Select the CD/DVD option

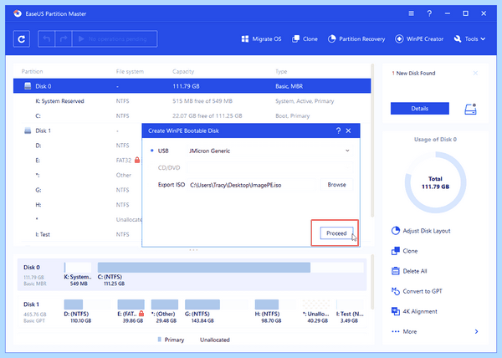click(169, 167)
